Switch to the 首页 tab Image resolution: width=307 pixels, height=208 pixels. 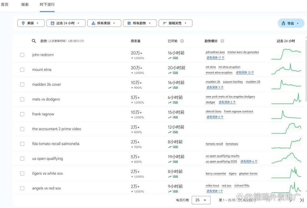(5, 5)
